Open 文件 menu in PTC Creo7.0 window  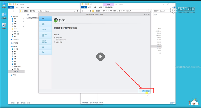tap(84, 7)
